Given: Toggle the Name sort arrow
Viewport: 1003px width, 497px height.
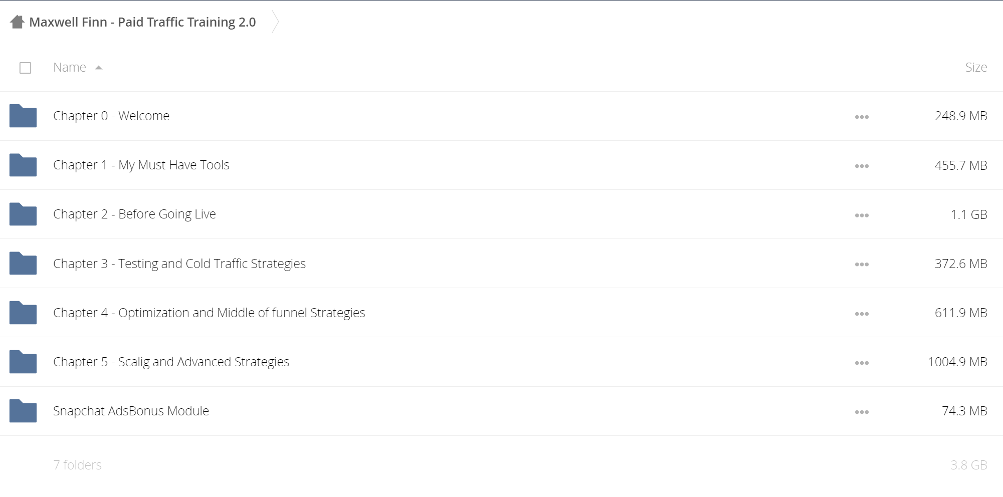Looking at the screenshot, I should click(99, 68).
